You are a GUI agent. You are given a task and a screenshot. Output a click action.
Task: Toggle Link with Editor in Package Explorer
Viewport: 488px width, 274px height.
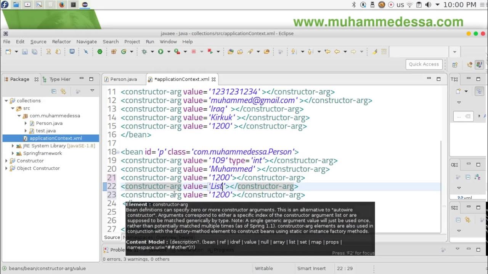coord(63,91)
